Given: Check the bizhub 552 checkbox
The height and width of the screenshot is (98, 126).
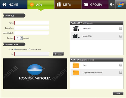Looking at the screenshot, I should [120, 29].
